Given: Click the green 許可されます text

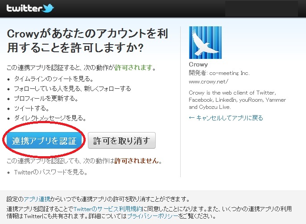Looking at the screenshot, I should [x=133, y=67].
